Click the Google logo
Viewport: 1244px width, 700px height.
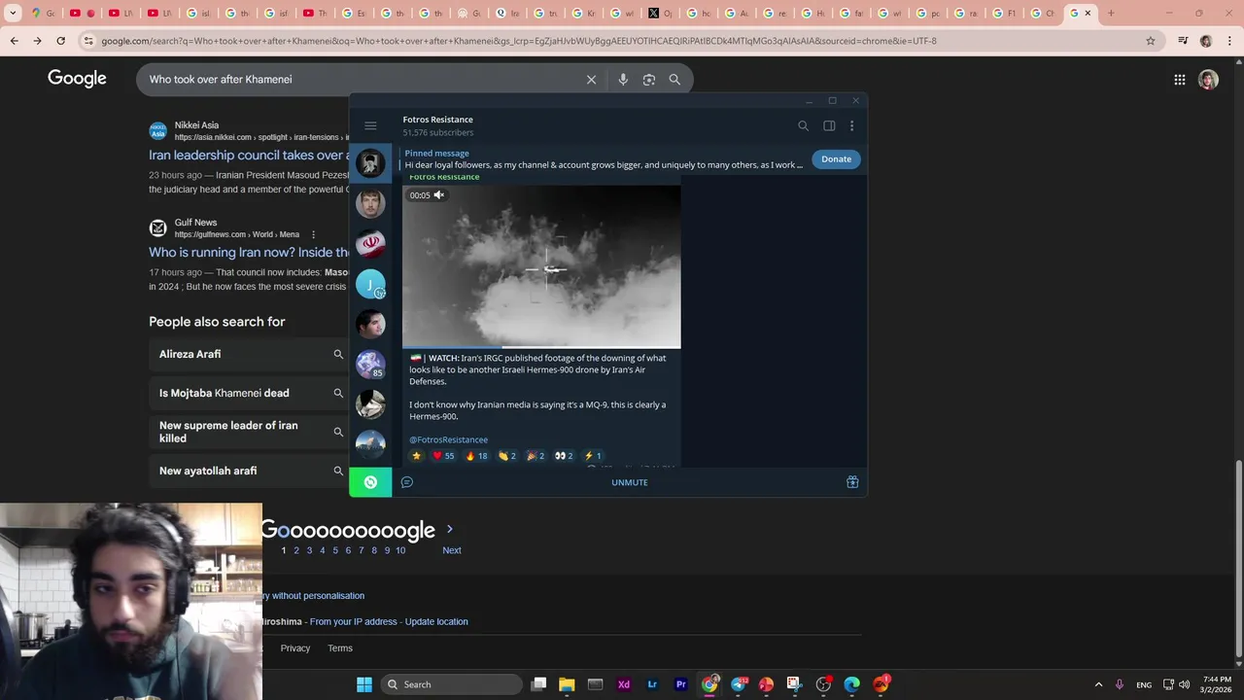[x=77, y=79]
